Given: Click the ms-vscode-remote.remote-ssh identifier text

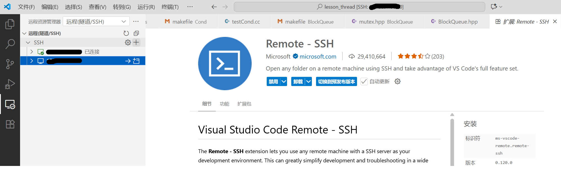Looking at the screenshot, I should point(512,146).
